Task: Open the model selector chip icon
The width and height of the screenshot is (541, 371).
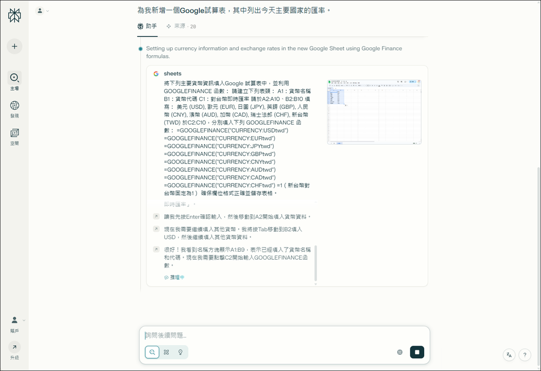Action: point(399,352)
